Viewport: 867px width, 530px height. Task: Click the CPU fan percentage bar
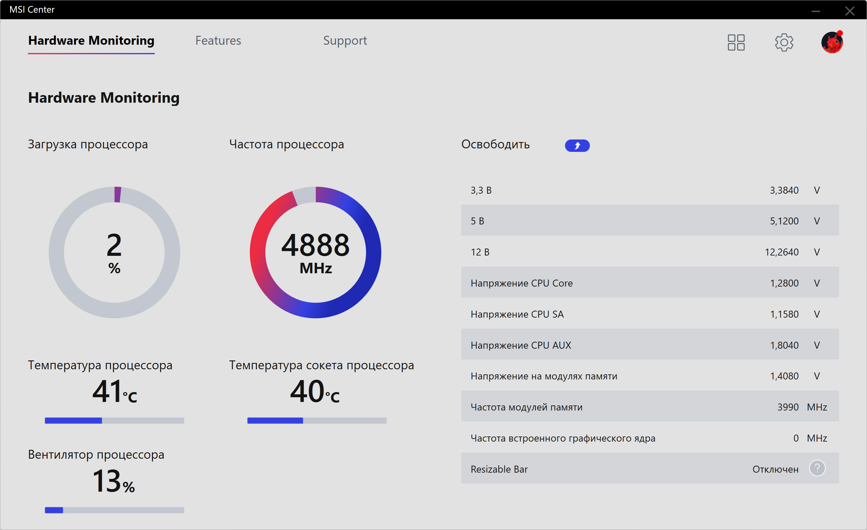pyautogui.click(x=114, y=510)
